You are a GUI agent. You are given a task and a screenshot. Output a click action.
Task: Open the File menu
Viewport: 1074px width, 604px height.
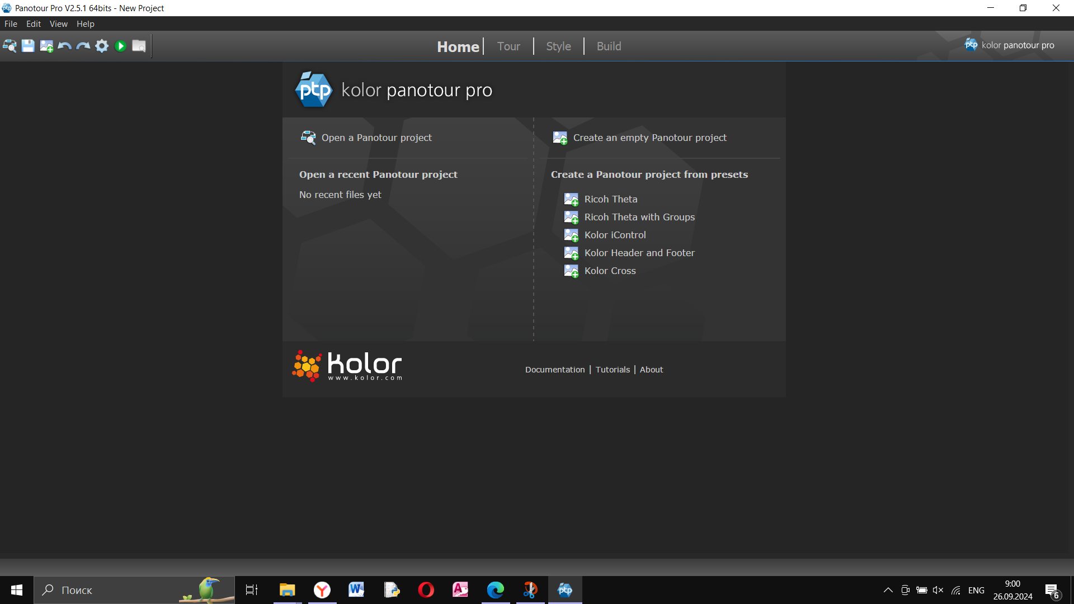click(x=11, y=24)
